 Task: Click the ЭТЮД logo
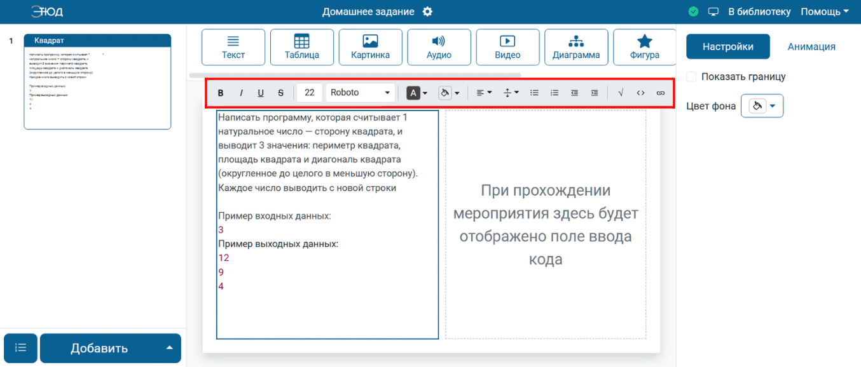click(x=47, y=11)
